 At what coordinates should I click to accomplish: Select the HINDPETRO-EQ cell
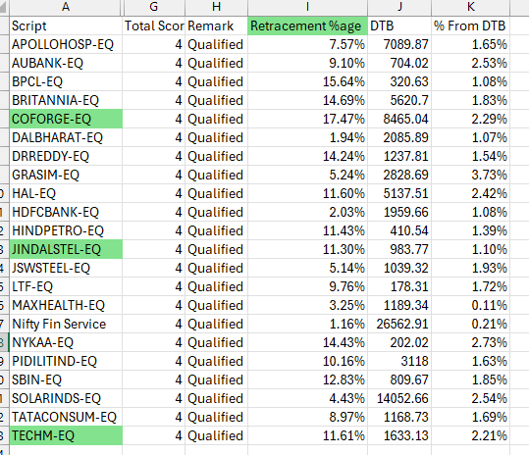[x=66, y=230]
